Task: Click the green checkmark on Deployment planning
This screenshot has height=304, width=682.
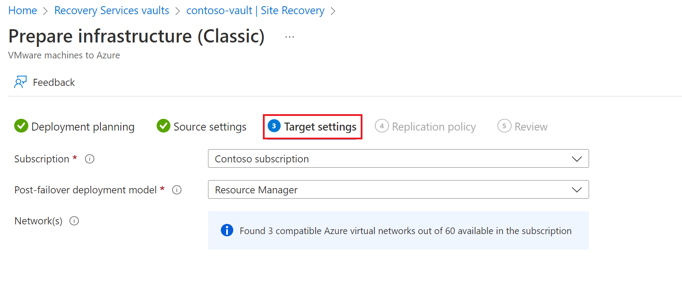Action: tap(21, 126)
